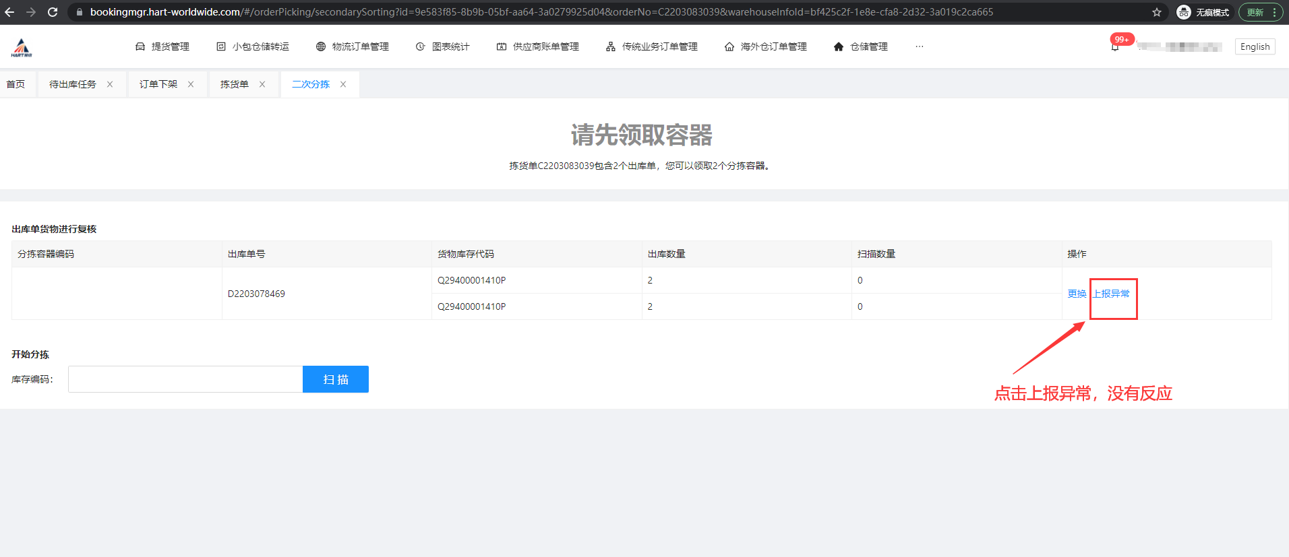This screenshot has width=1289, height=557.
Task: Click the browser back arrow
Action: coord(9,12)
